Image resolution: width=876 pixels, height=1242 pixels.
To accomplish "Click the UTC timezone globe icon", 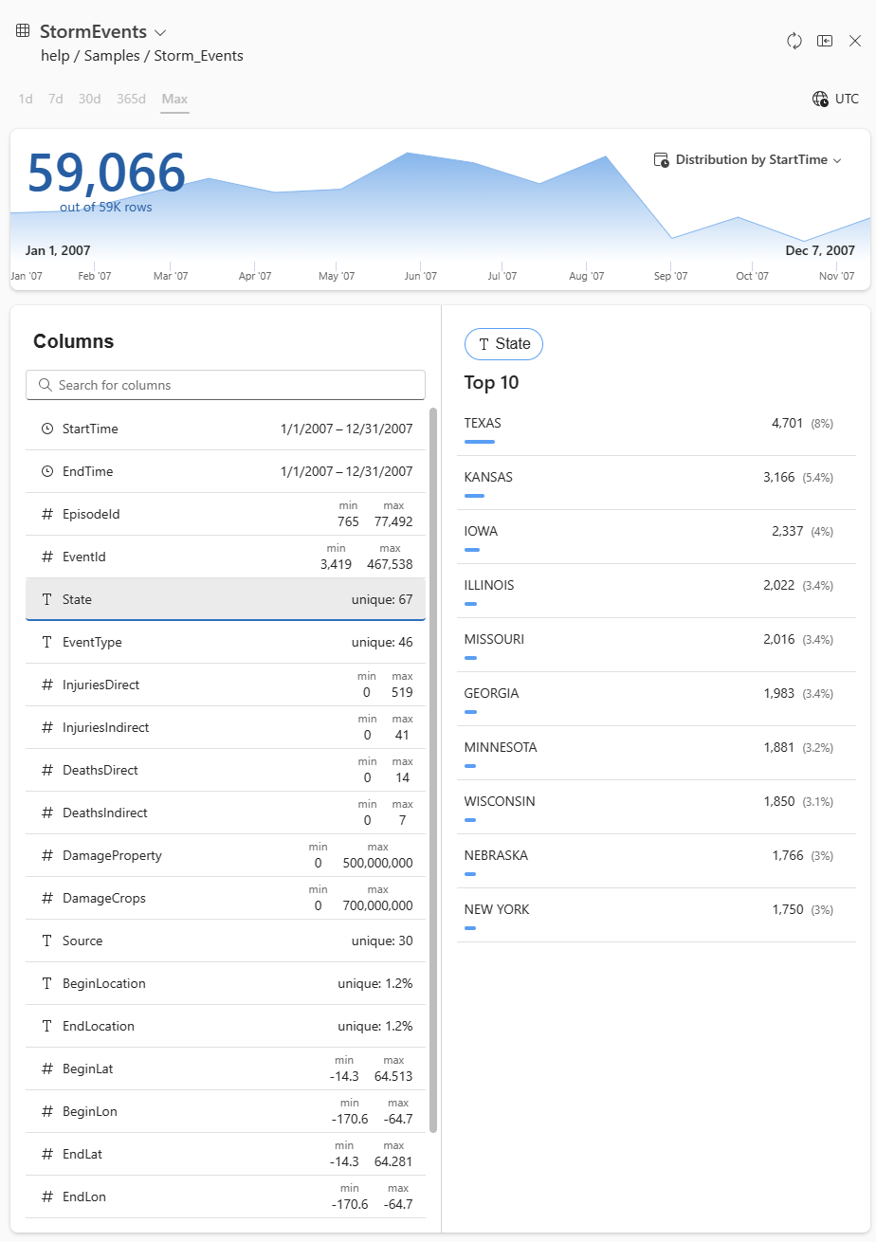I will click(820, 99).
